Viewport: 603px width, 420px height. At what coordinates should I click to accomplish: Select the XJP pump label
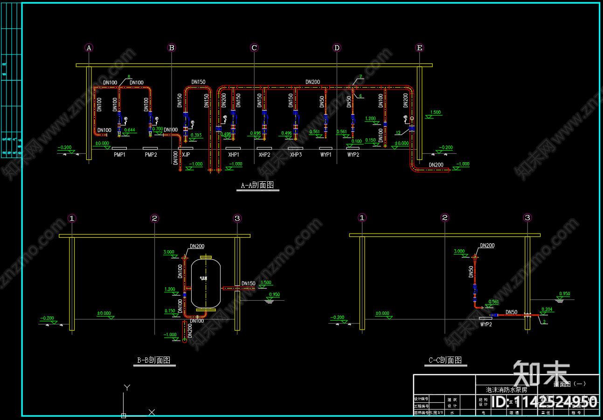click(x=186, y=155)
